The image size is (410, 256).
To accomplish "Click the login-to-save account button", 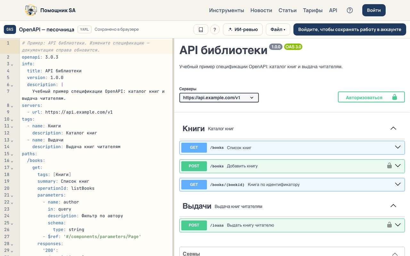I will (350, 29).
